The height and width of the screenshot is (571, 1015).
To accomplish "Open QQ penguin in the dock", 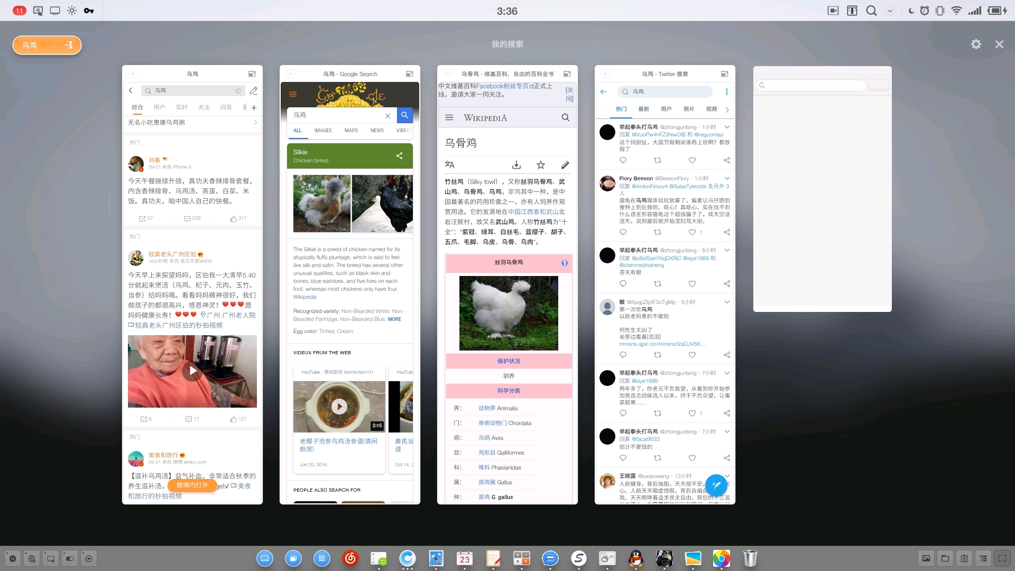I will pyautogui.click(x=636, y=558).
